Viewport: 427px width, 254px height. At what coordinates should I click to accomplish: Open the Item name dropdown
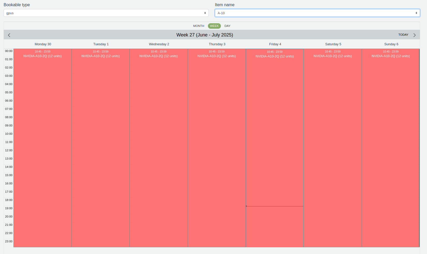(x=317, y=13)
